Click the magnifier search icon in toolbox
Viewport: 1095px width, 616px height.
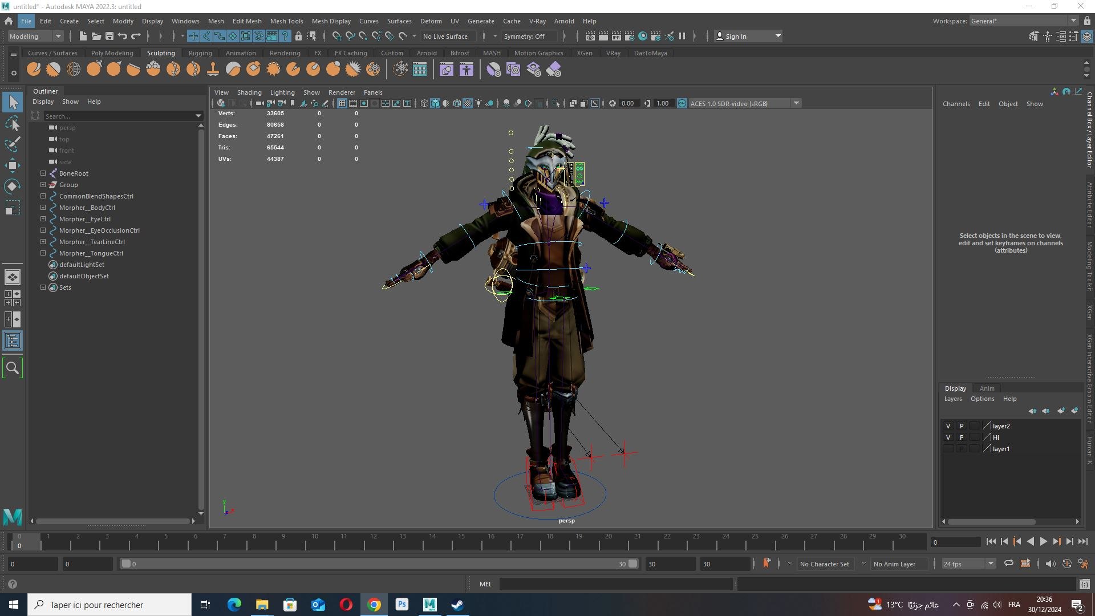(x=13, y=368)
